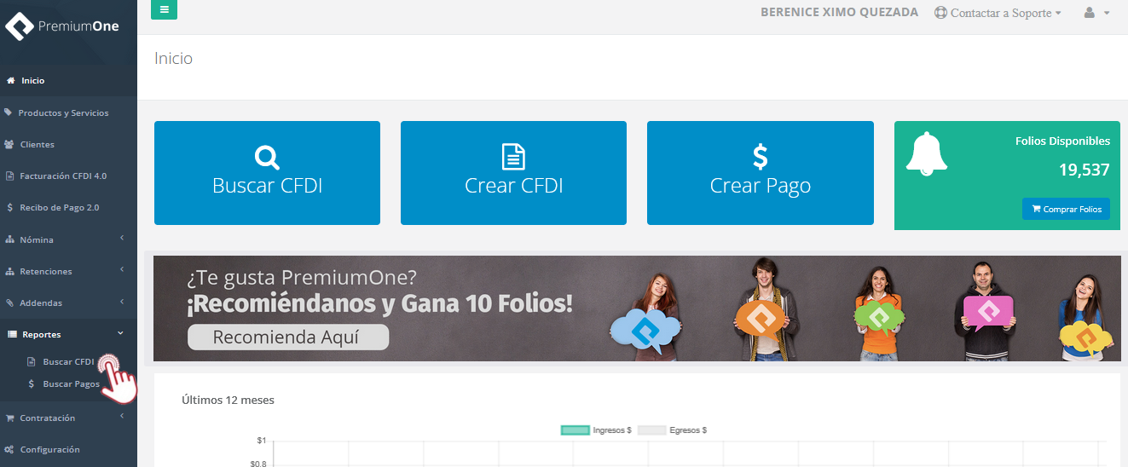Click the bell icon in Folios Disponibles
Viewport: 1128px width, 467px height.
click(926, 154)
